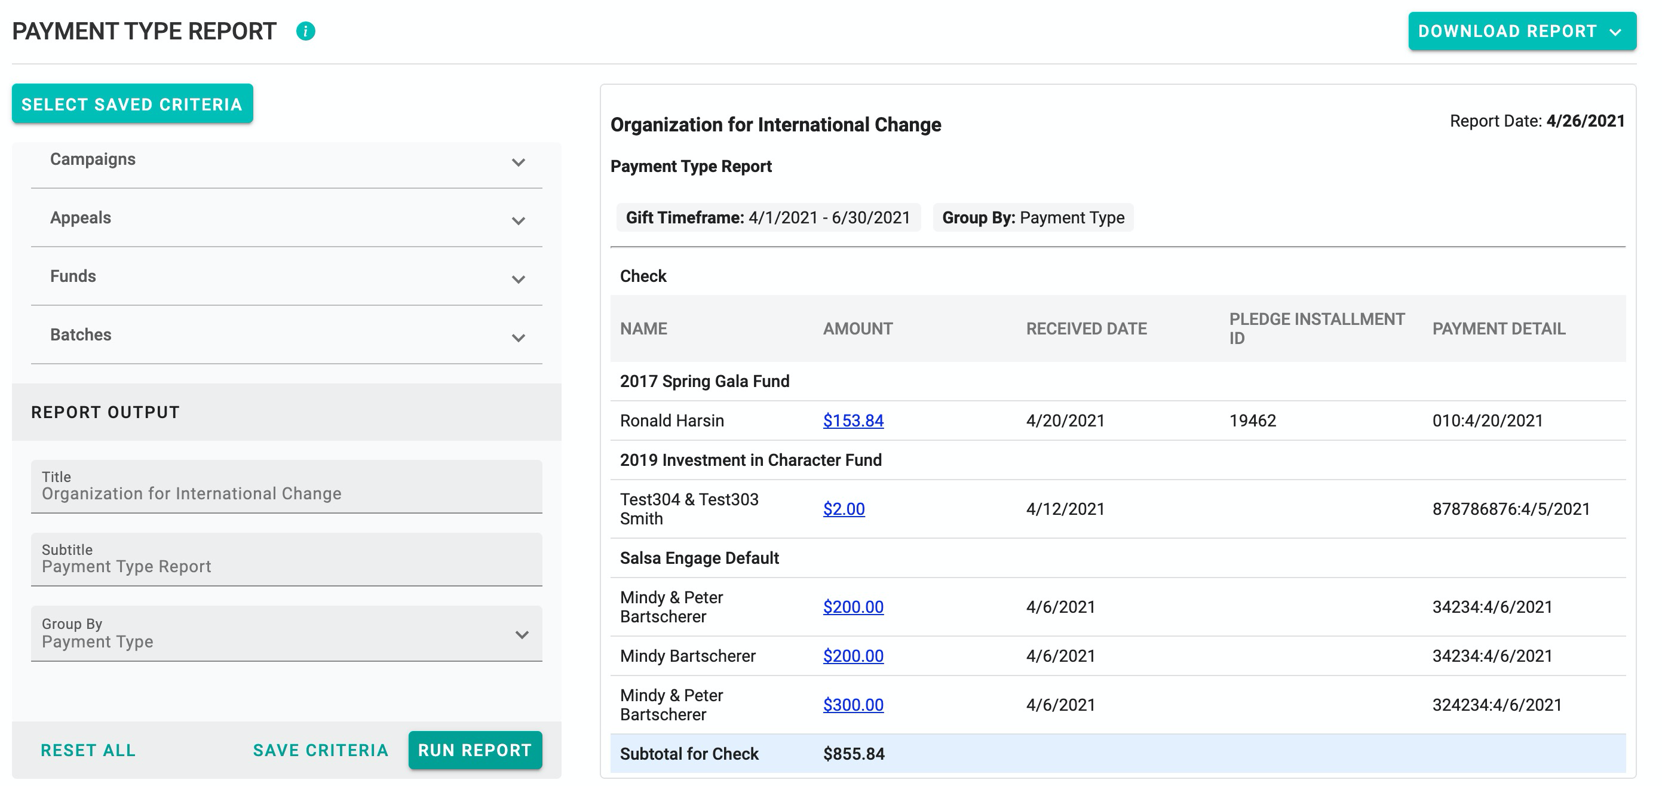Click the Gift Timeframe chip
1662x786 pixels.
[768, 217]
